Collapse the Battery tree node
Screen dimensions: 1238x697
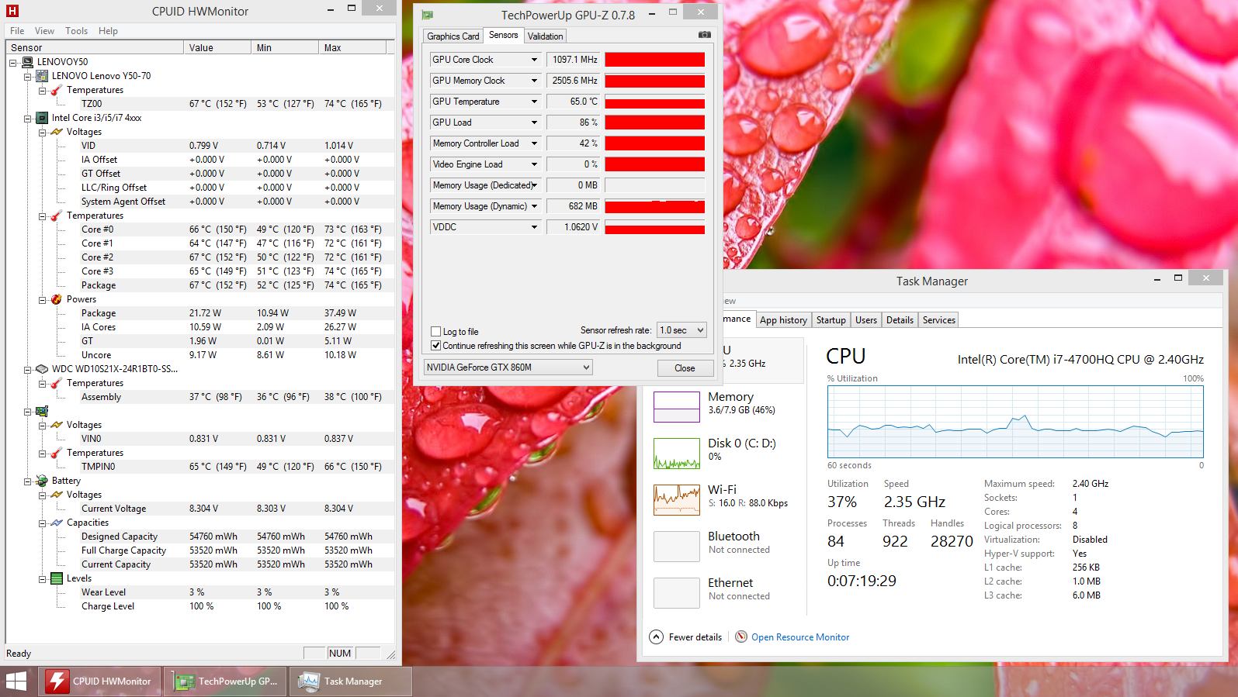coord(28,481)
